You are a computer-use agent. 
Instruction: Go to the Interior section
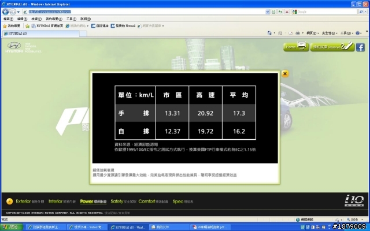point(62,202)
